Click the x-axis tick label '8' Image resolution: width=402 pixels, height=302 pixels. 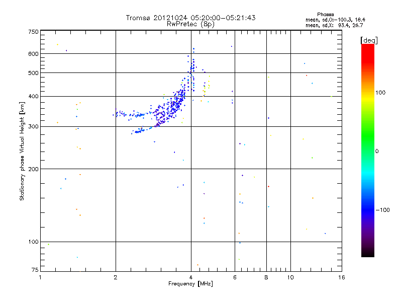tap(266, 277)
